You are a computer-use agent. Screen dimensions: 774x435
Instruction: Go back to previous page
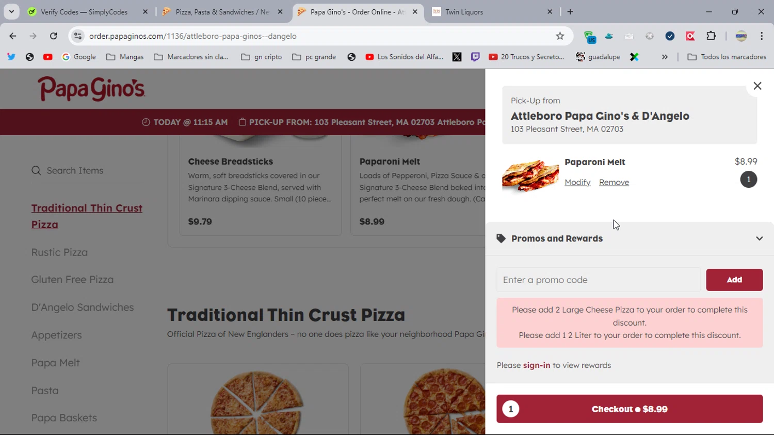13,36
